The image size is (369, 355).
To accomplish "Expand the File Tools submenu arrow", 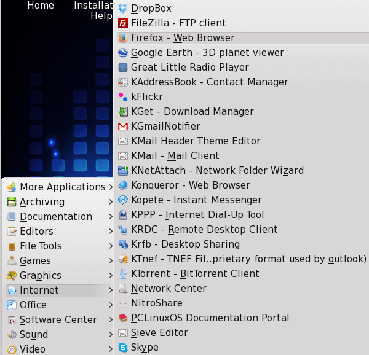I will click(110, 246).
